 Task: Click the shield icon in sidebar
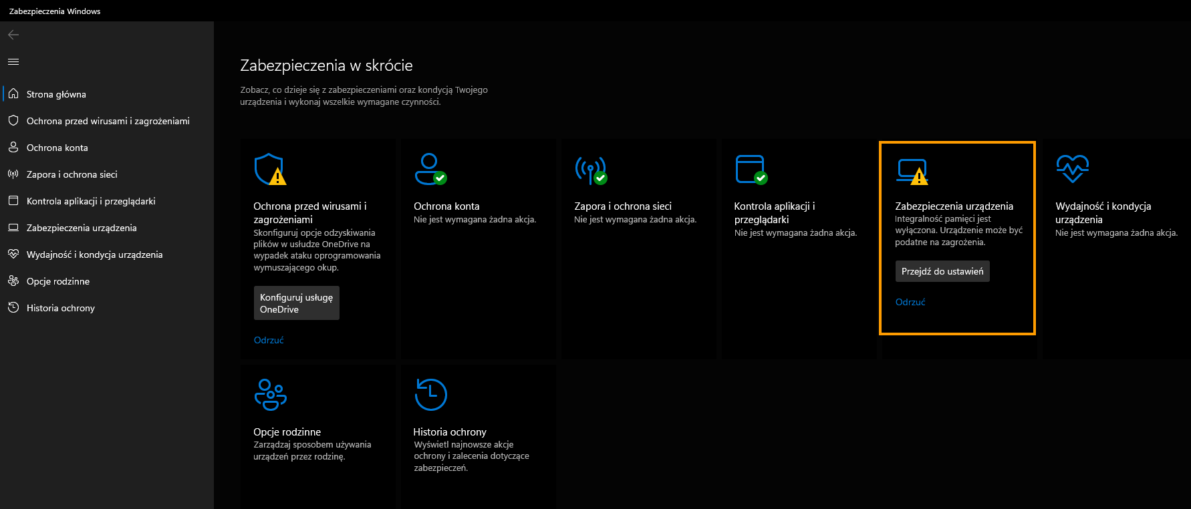[13, 120]
